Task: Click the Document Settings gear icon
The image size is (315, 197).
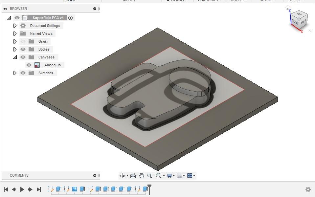Action: pyautogui.click(x=23, y=26)
